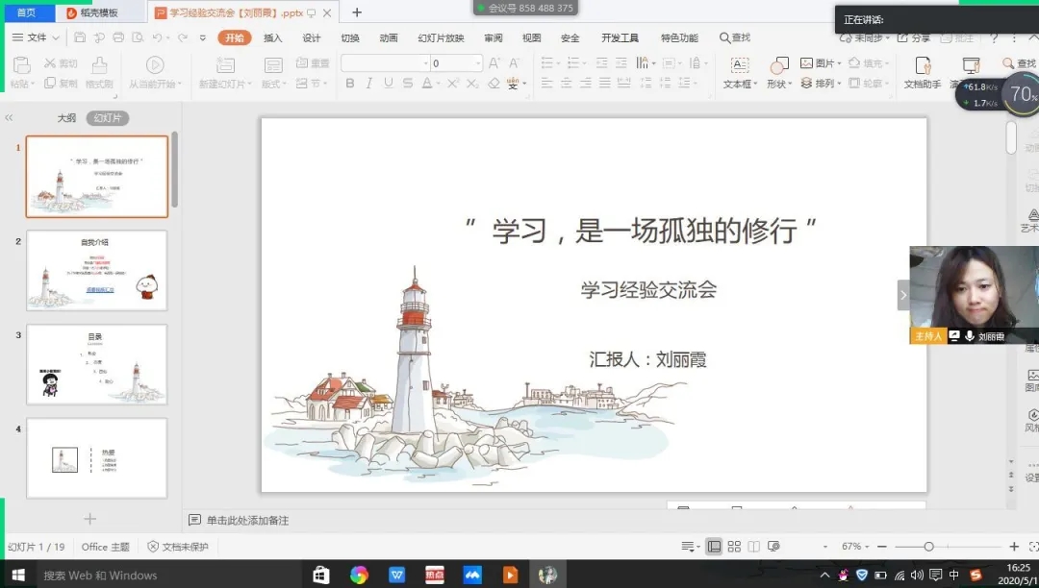
Task: Click the zoom slider in status bar
Action: pyautogui.click(x=928, y=547)
